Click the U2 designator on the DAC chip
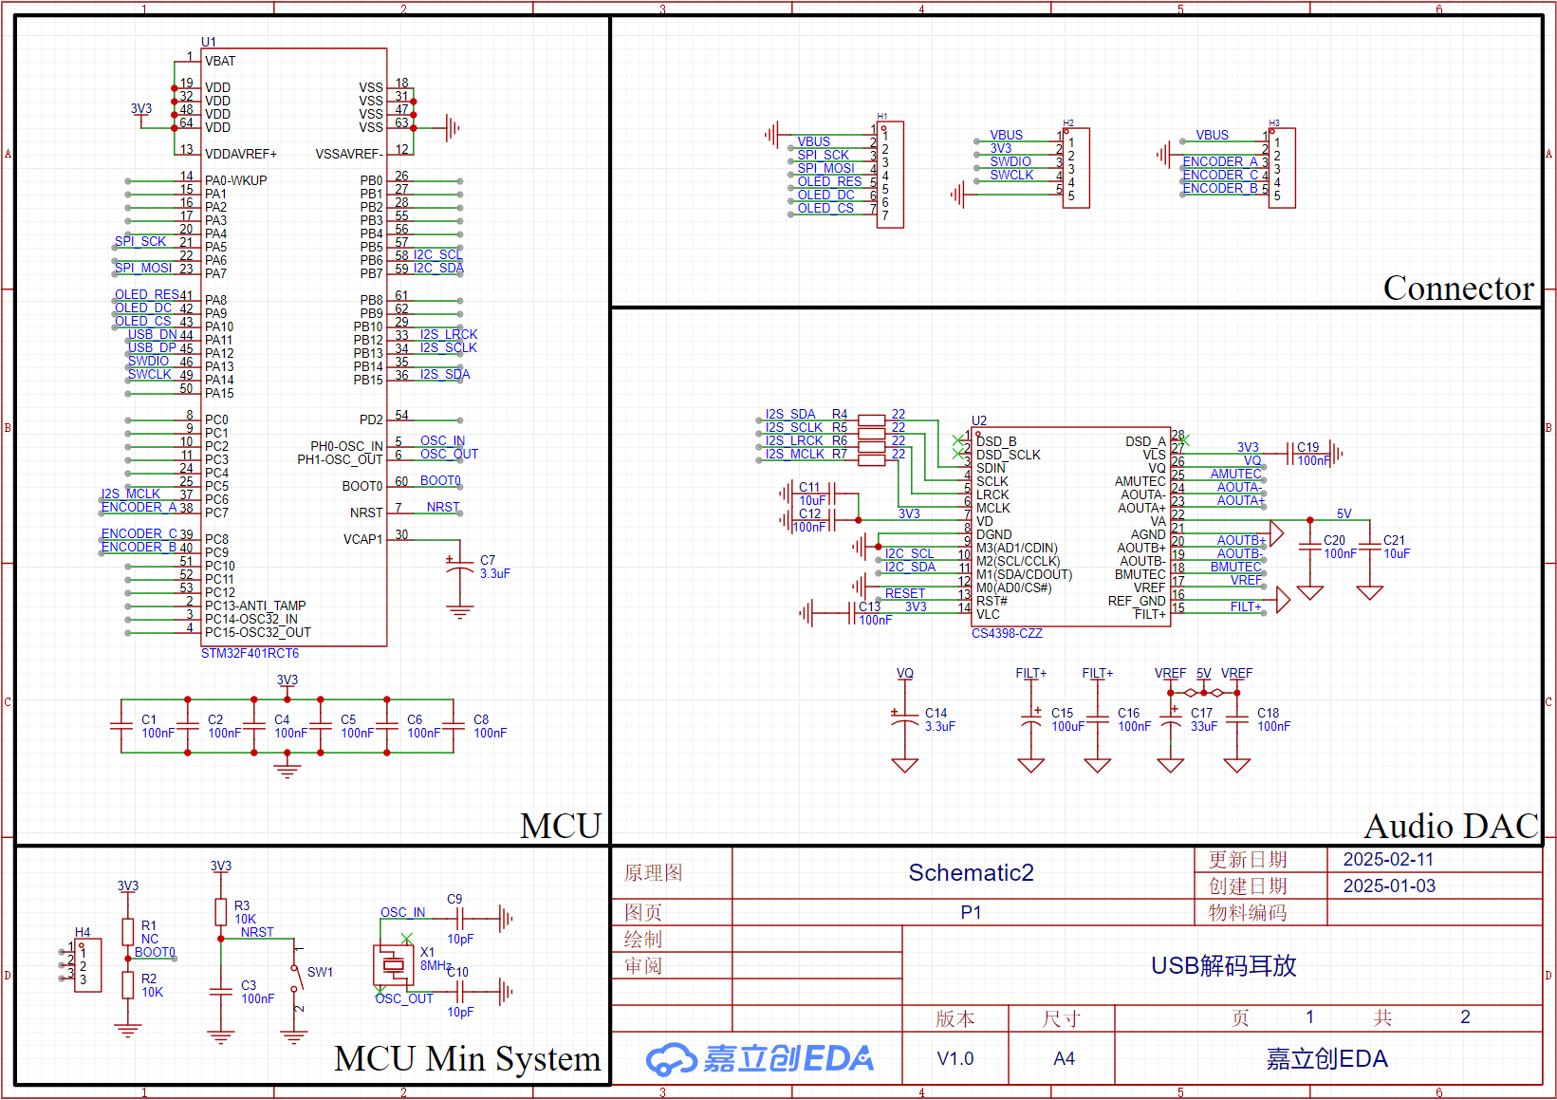This screenshot has width=1557, height=1100. point(979,420)
